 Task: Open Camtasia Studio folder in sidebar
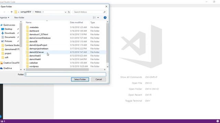tap(12, 45)
